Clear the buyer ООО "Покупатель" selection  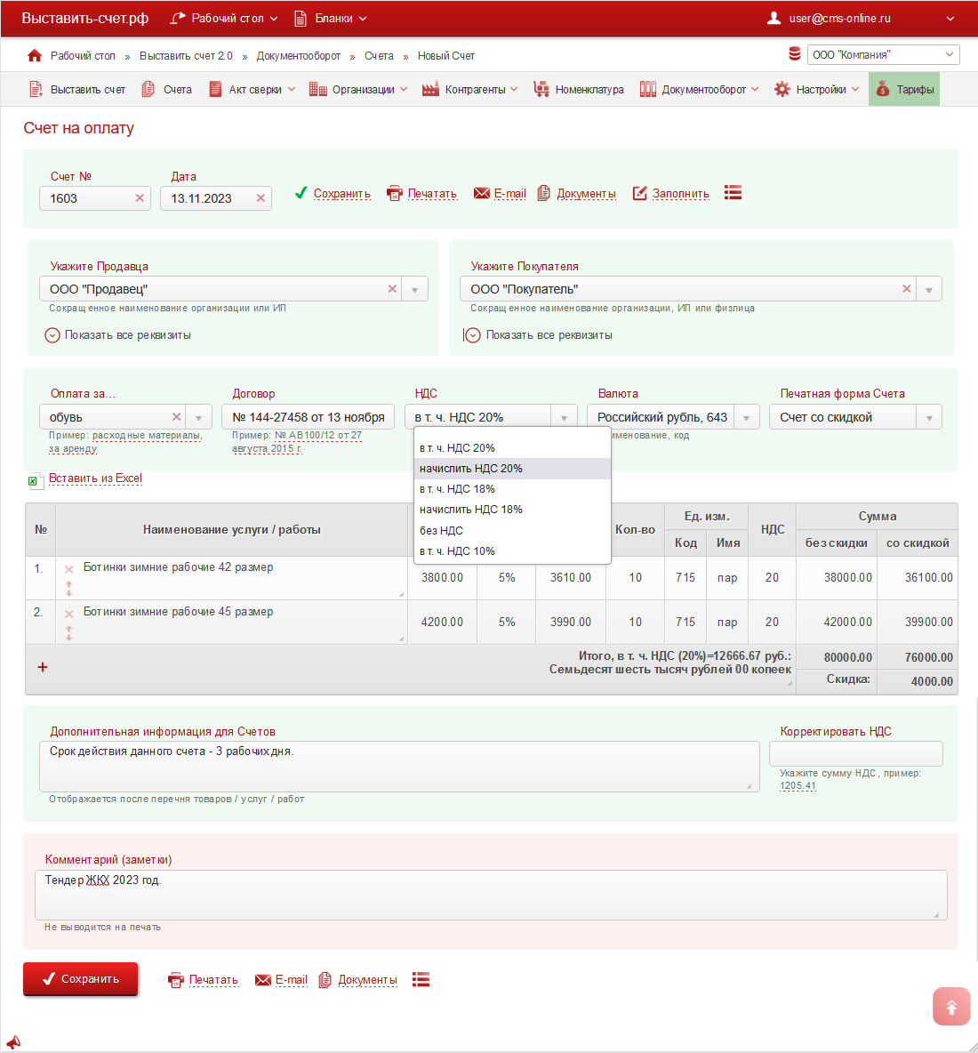(x=907, y=289)
